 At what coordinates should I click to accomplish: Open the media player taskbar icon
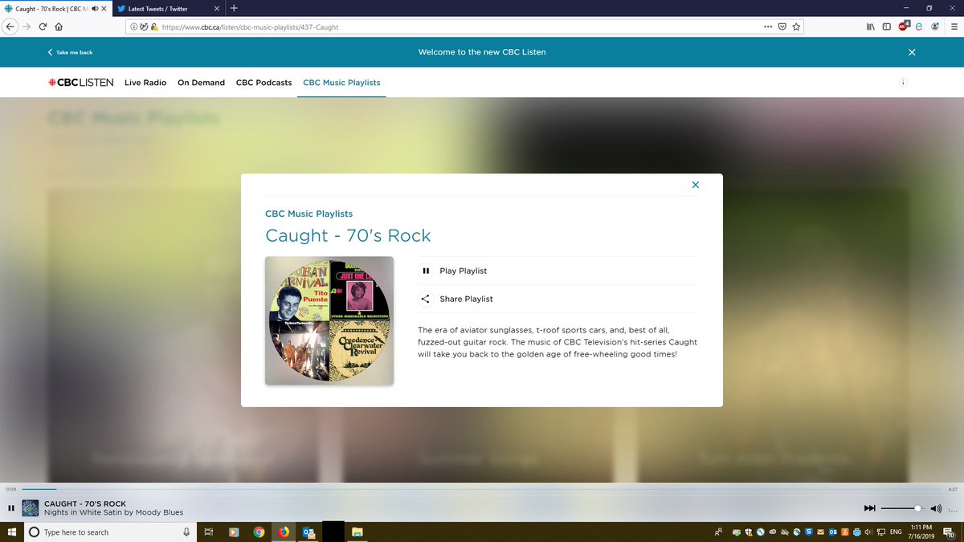pyautogui.click(x=234, y=532)
